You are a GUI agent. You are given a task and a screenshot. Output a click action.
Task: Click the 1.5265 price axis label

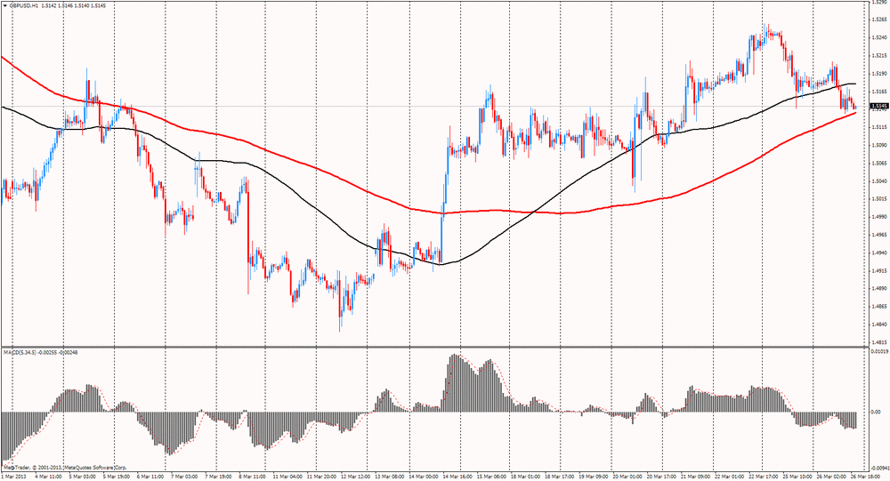878,20
